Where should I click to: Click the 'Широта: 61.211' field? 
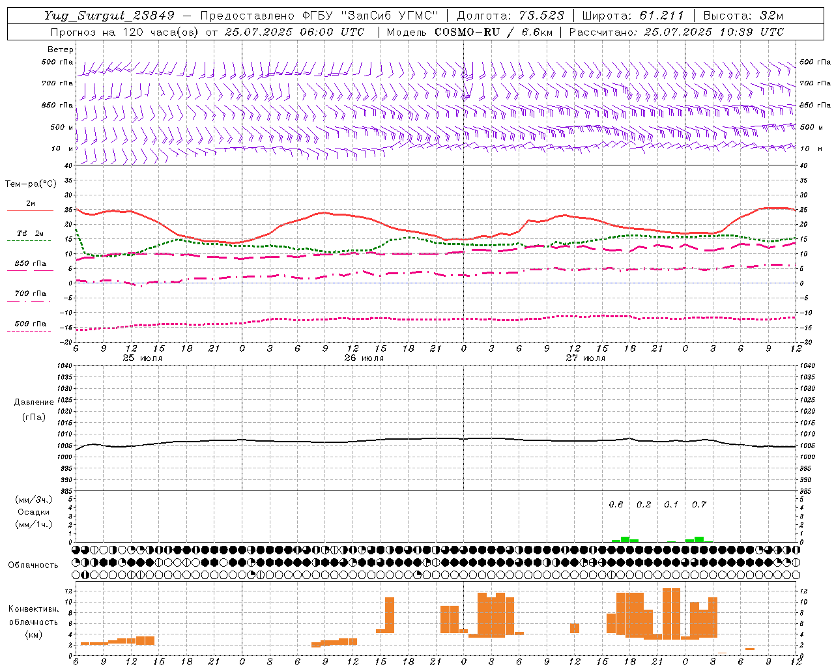coord(633,16)
